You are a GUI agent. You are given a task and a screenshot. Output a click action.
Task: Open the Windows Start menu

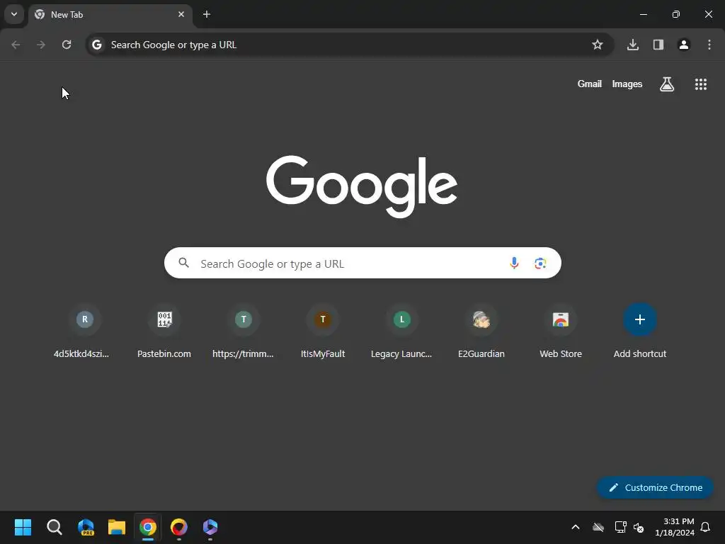[x=23, y=527]
